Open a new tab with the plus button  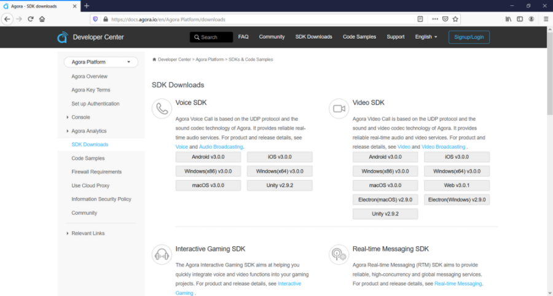point(87,6)
